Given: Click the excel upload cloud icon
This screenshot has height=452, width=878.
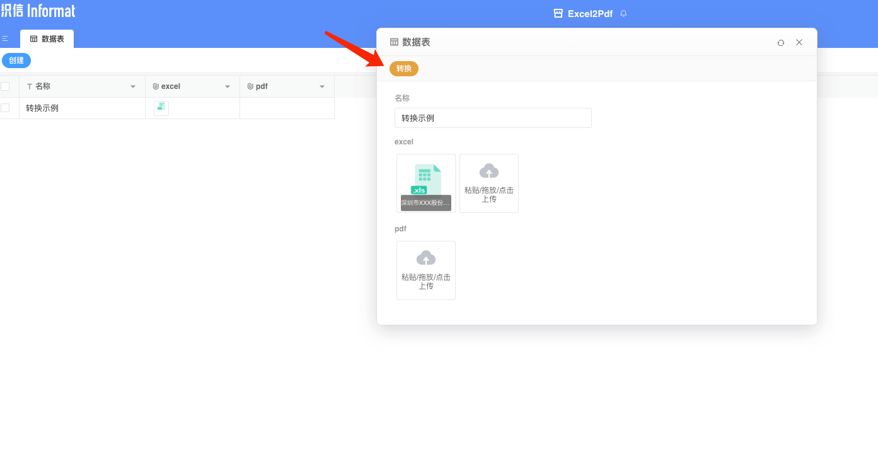Looking at the screenshot, I should click(489, 171).
